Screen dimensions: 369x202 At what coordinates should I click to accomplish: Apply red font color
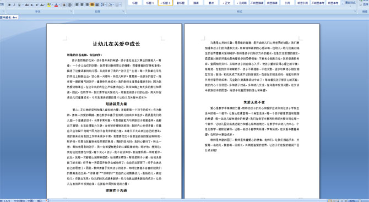[x=56, y=5]
